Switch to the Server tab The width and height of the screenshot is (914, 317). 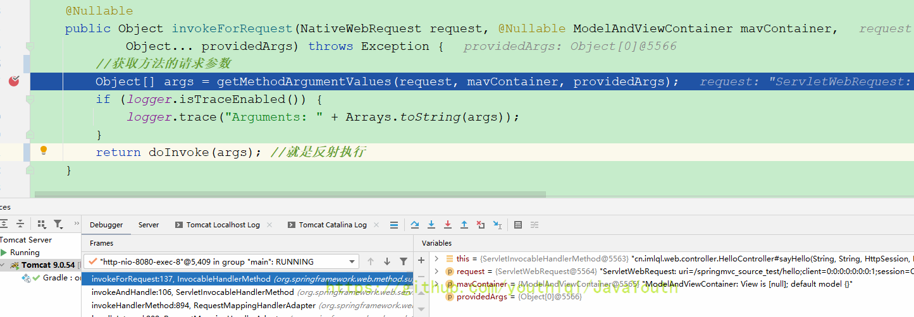click(149, 225)
